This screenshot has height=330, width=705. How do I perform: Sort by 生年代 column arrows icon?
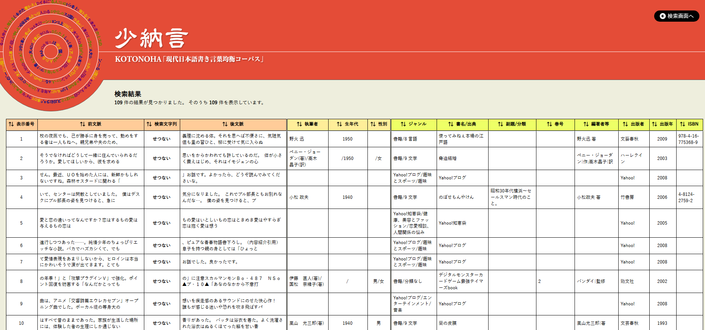click(339, 124)
